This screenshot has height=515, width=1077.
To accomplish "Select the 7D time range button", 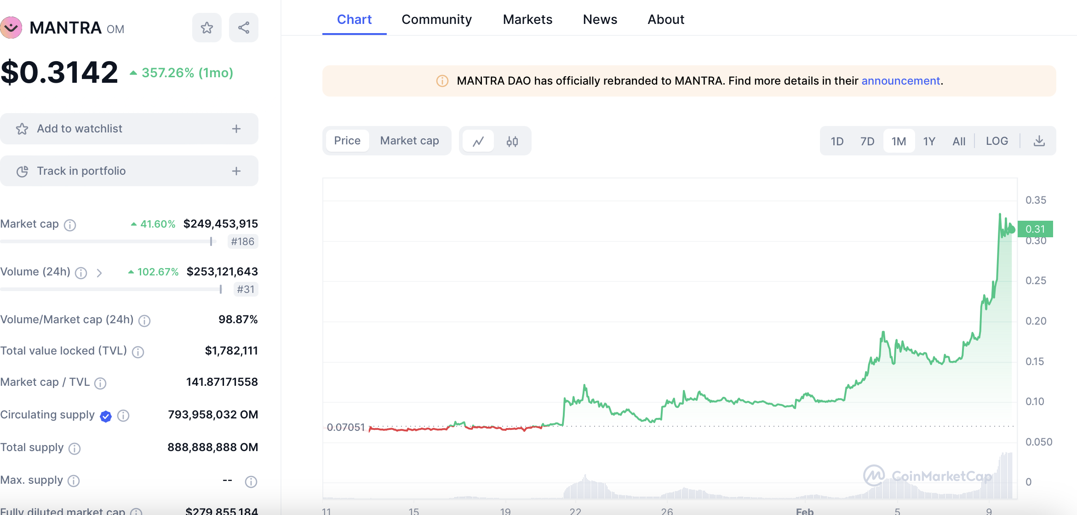I will click(867, 141).
